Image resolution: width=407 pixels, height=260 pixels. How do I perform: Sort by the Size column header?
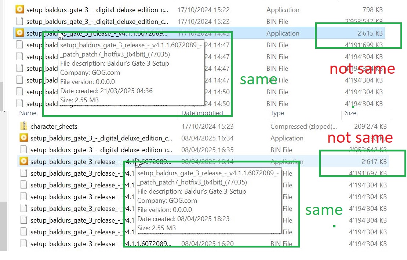click(350, 113)
